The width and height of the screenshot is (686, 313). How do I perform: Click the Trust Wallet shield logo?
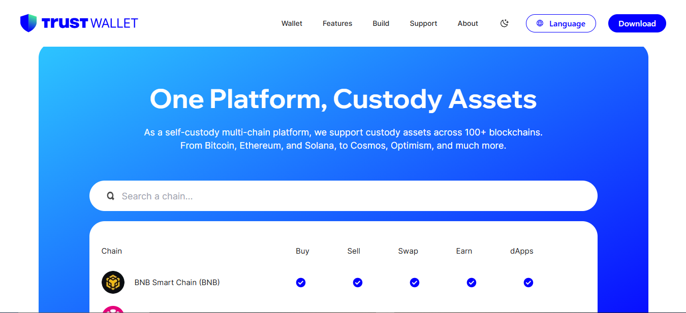click(28, 23)
